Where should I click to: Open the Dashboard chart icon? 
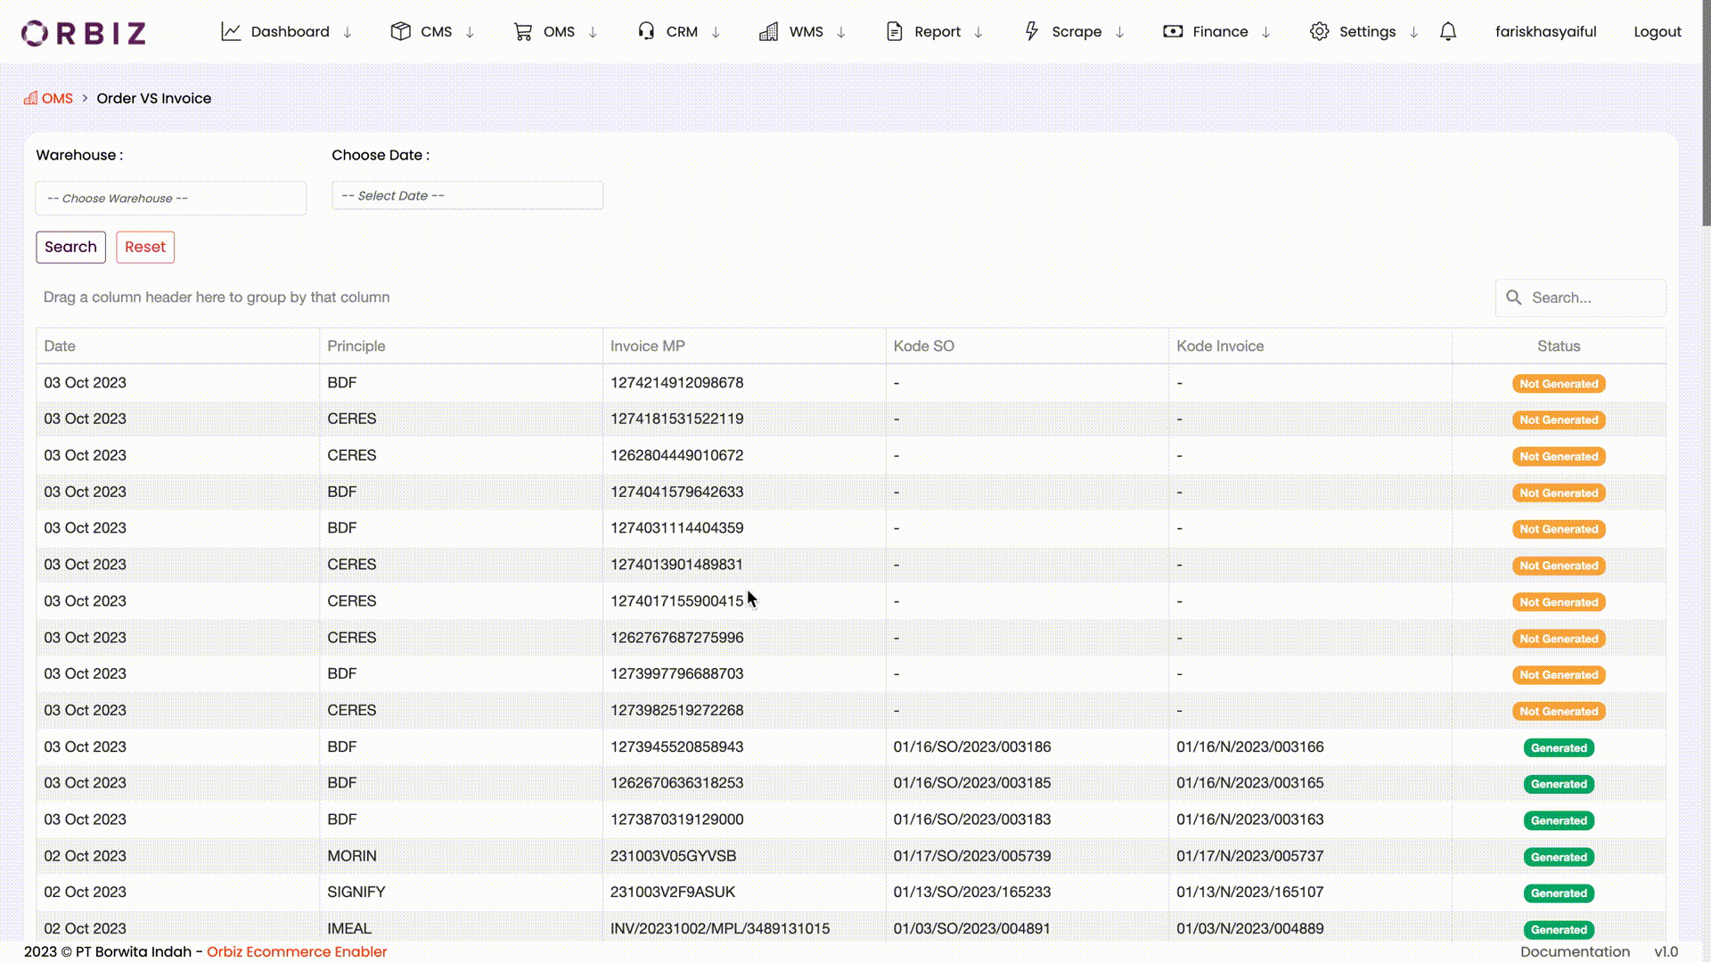point(231,30)
